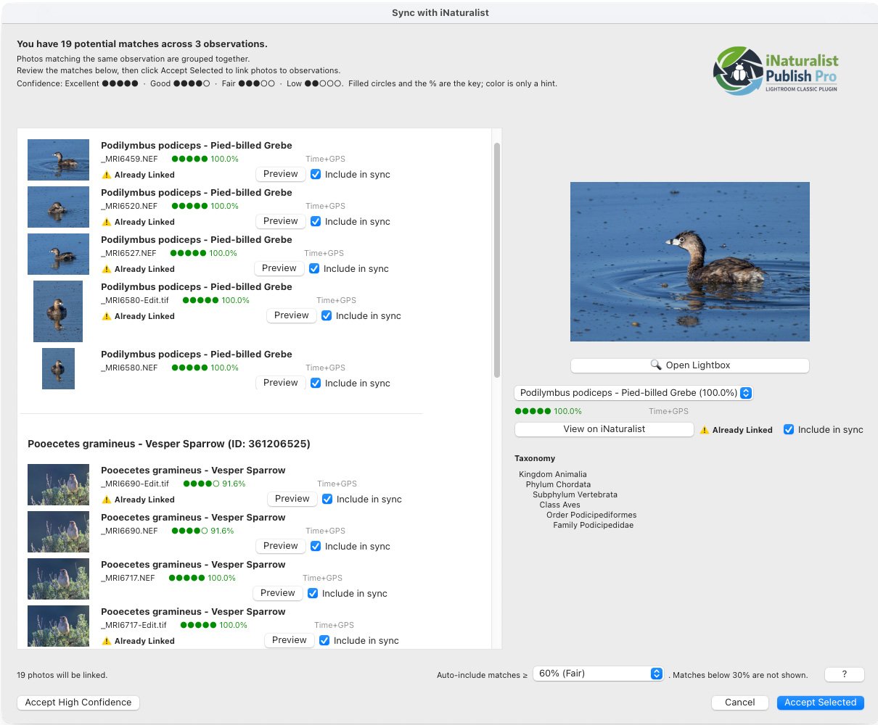Screen dimensions: 878x725
Task: Preview the _MRI6459.NEF match
Action: 281,174
